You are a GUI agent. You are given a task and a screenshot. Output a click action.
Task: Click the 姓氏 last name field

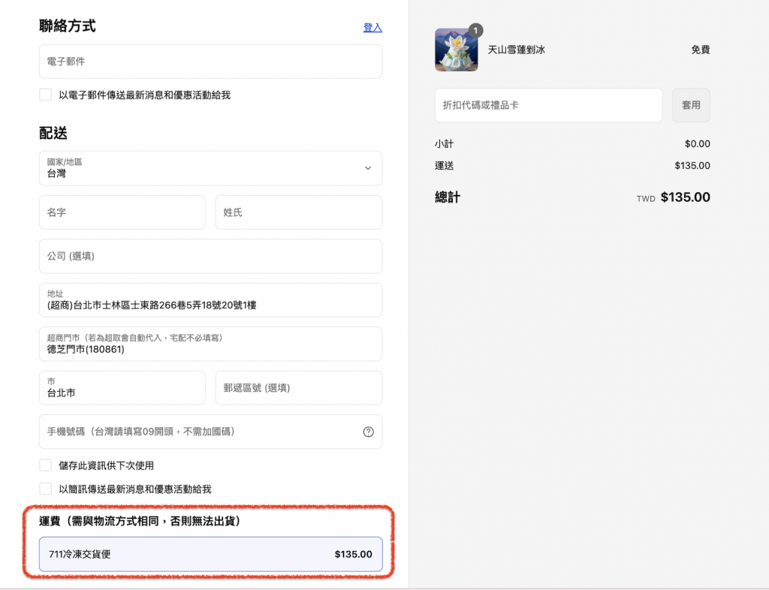click(x=298, y=212)
